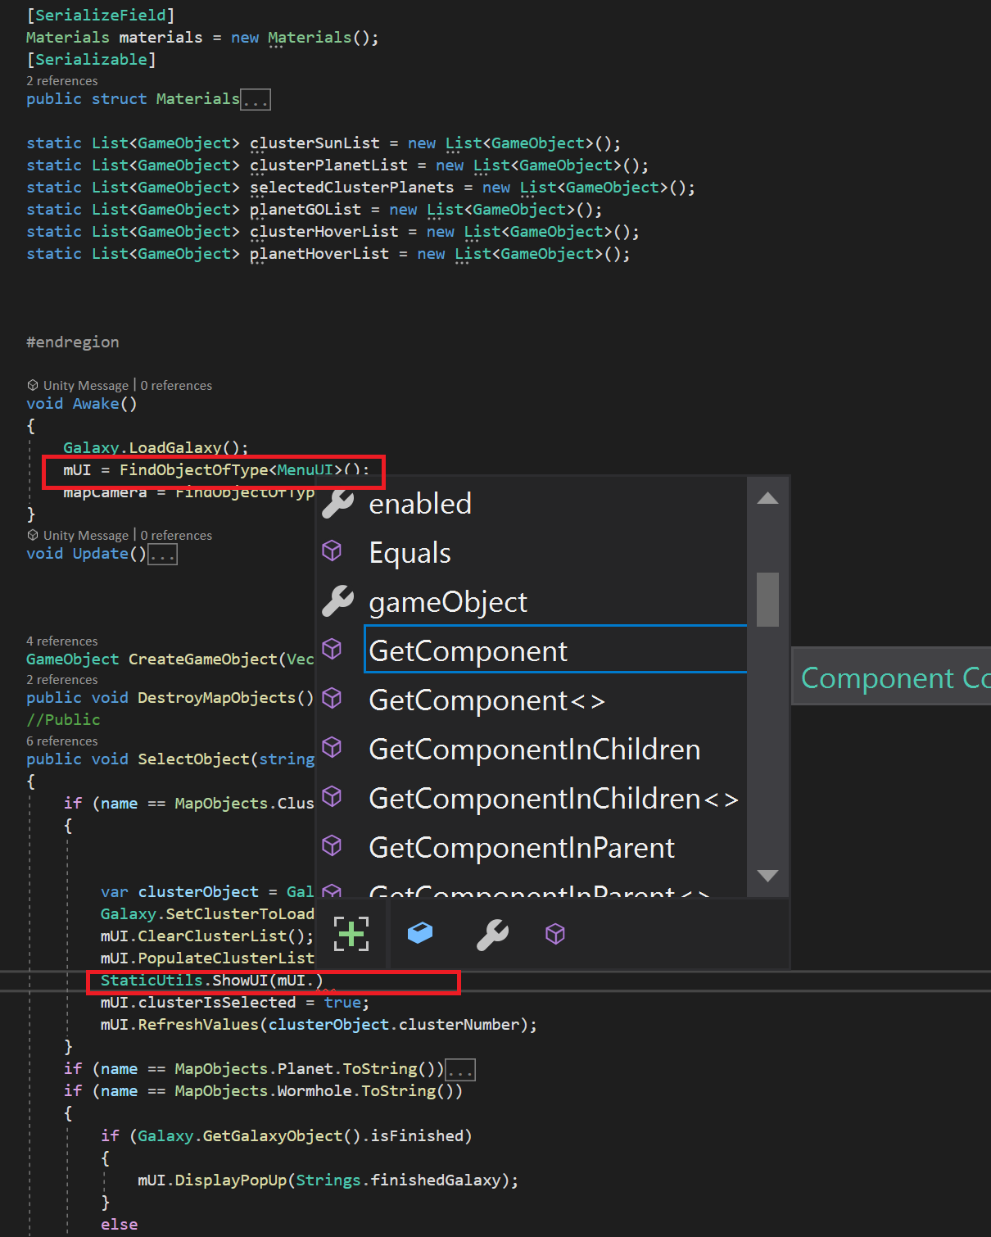Click the completion list scrollbar thumb
Screen dimensions: 991x1237
coord(767,598)
